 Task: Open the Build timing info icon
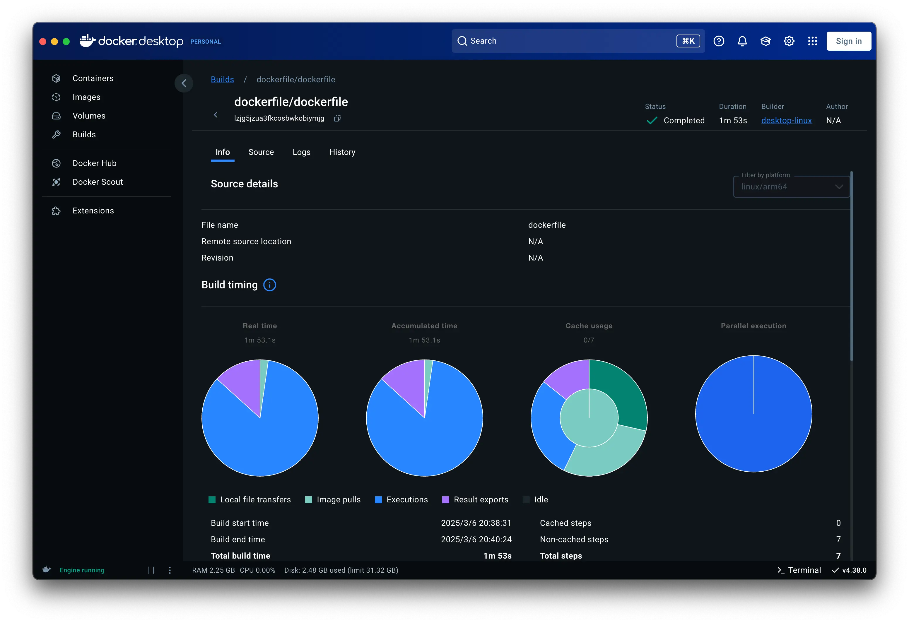pos(269,285)
